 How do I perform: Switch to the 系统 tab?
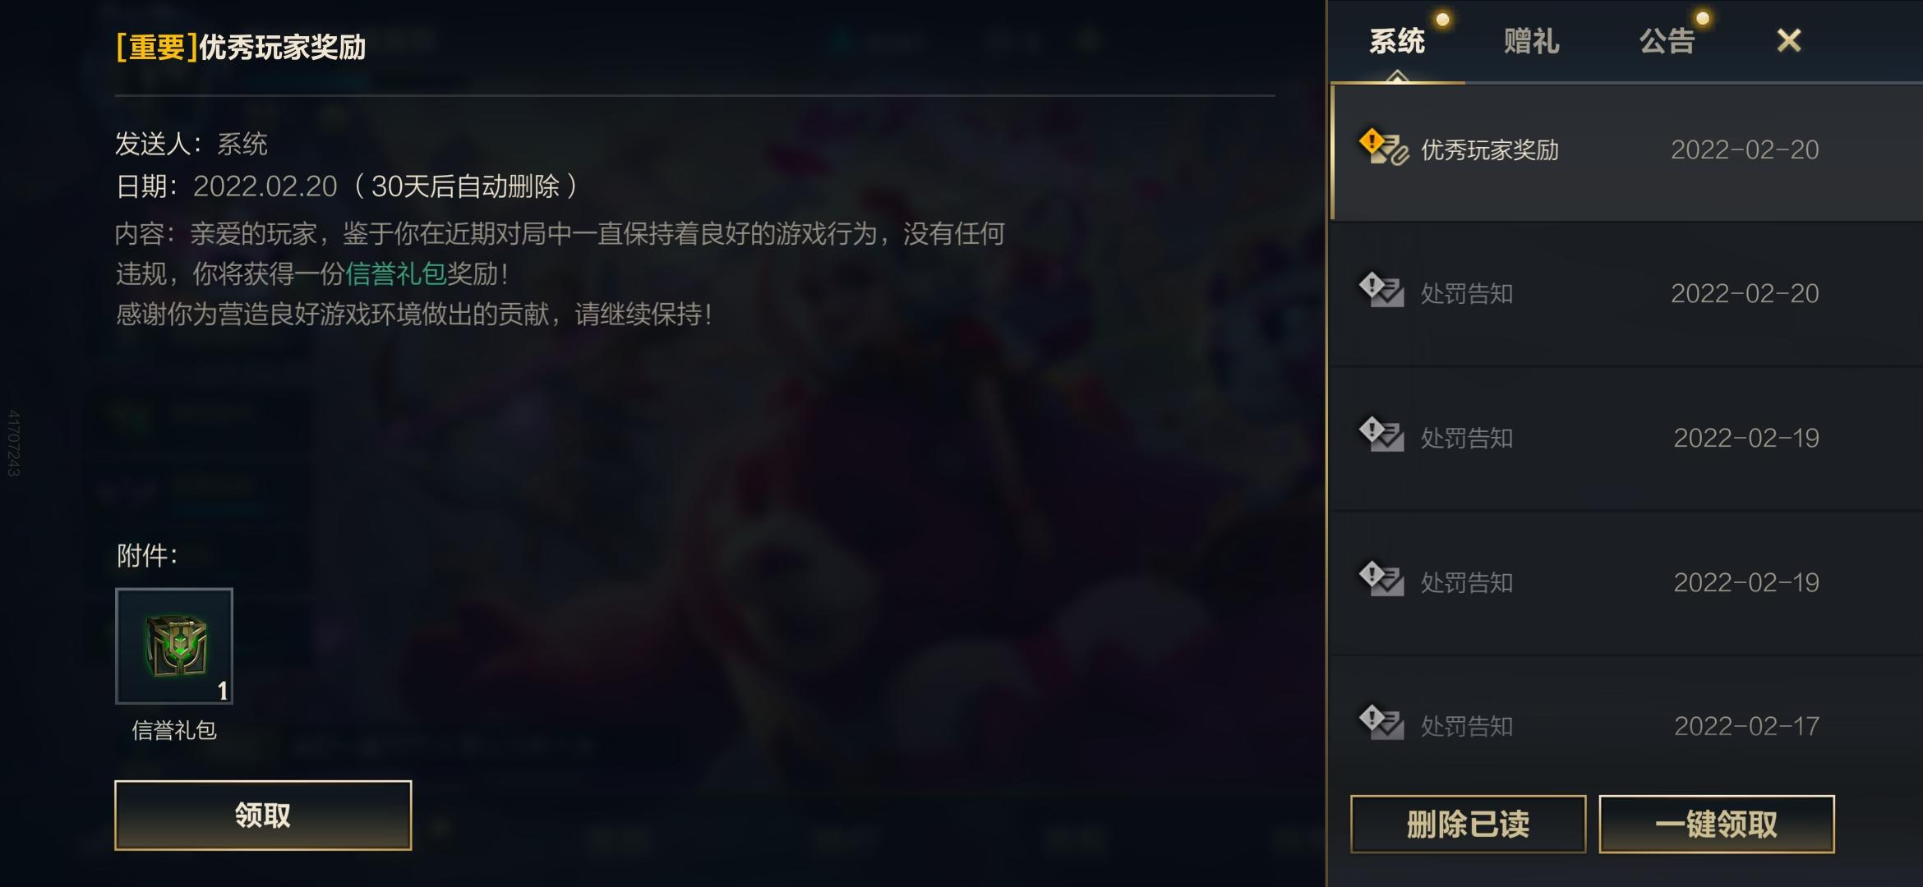[x=1397, y=41]
